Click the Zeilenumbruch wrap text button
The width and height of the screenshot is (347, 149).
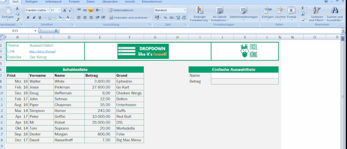[121, 10]
